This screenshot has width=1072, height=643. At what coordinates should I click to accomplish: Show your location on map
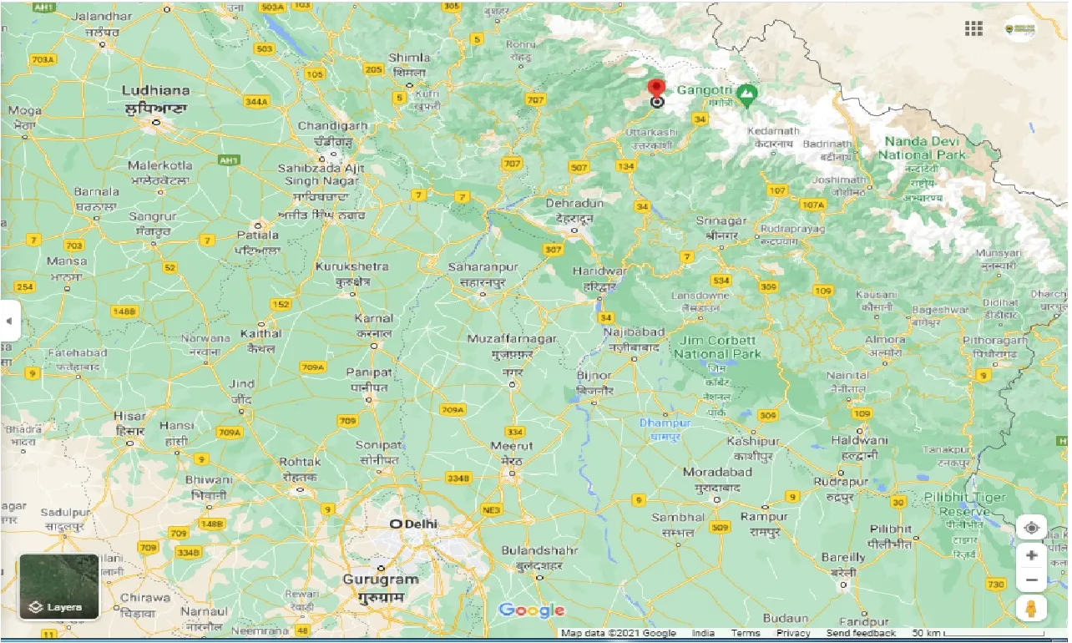[1032, 528]
